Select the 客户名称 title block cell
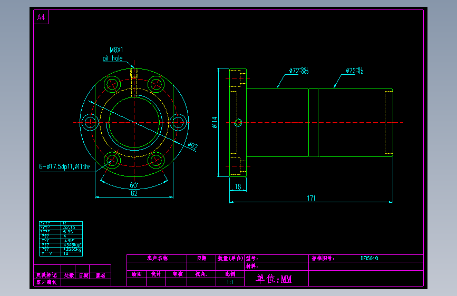Image resolution: width=457 pixels, height=296 pixels. [158, 259]
